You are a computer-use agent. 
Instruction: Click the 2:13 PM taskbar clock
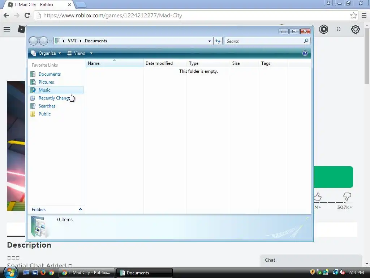(x=356, y=272)
